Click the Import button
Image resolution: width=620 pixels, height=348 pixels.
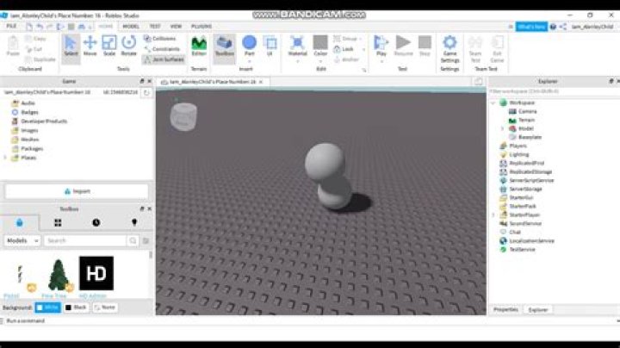[77, 191]
